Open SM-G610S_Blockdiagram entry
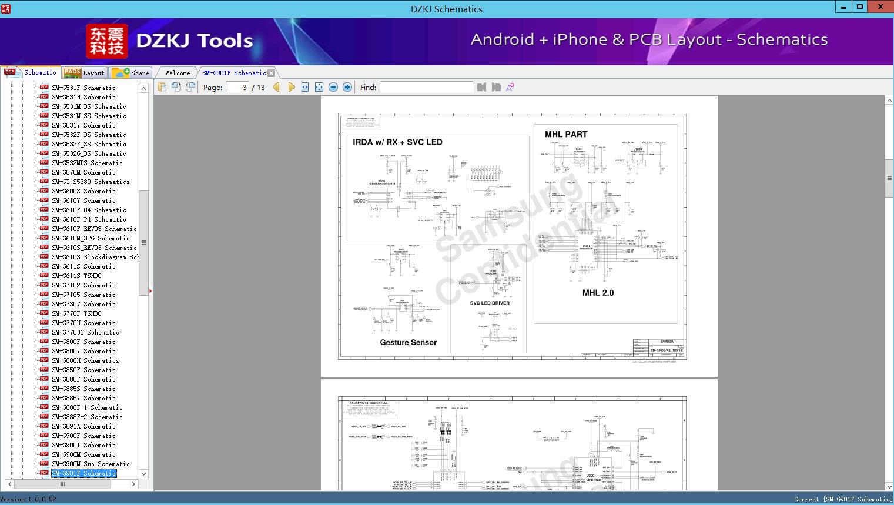The height and width of the screenshot is (505, 894). point(95,257)
